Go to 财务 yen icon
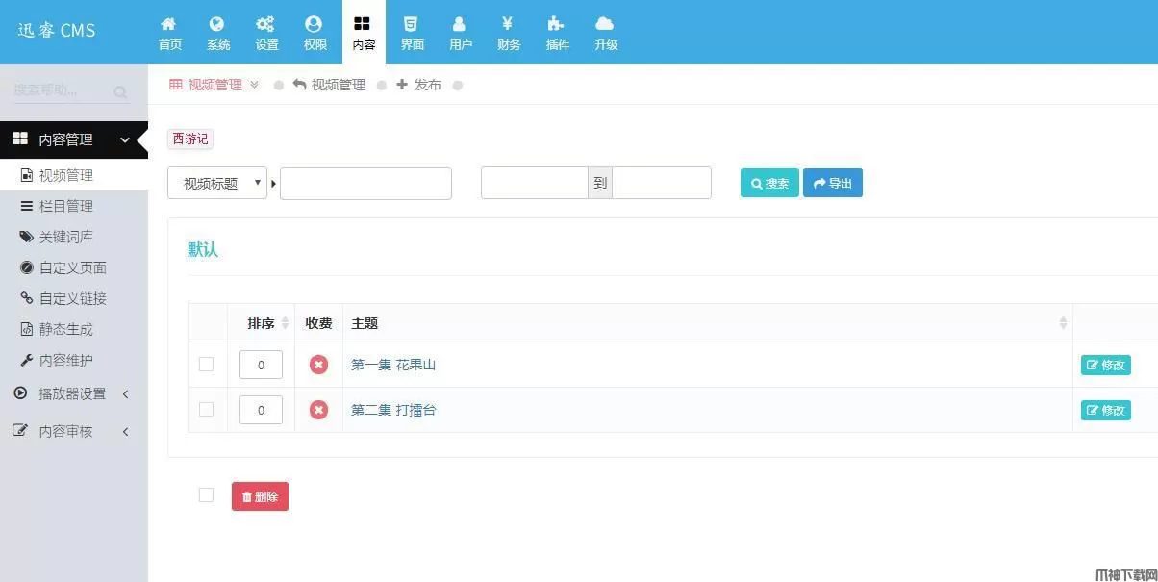Screen dimensions: 1158x582 point(508,24)
